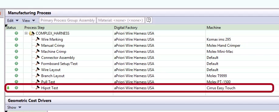Image resolution: width=279 pixels, height=112 pixels.
Task: Select the Machine Crimp process step
Action: [53, 52]
